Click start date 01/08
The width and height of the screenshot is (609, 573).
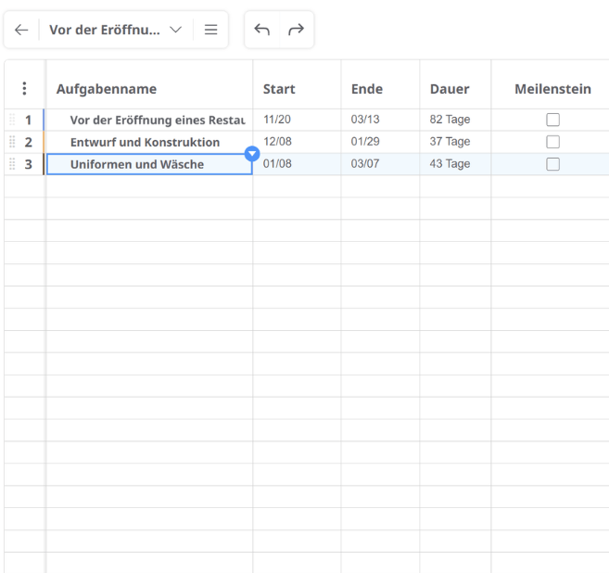click(277, 163)
